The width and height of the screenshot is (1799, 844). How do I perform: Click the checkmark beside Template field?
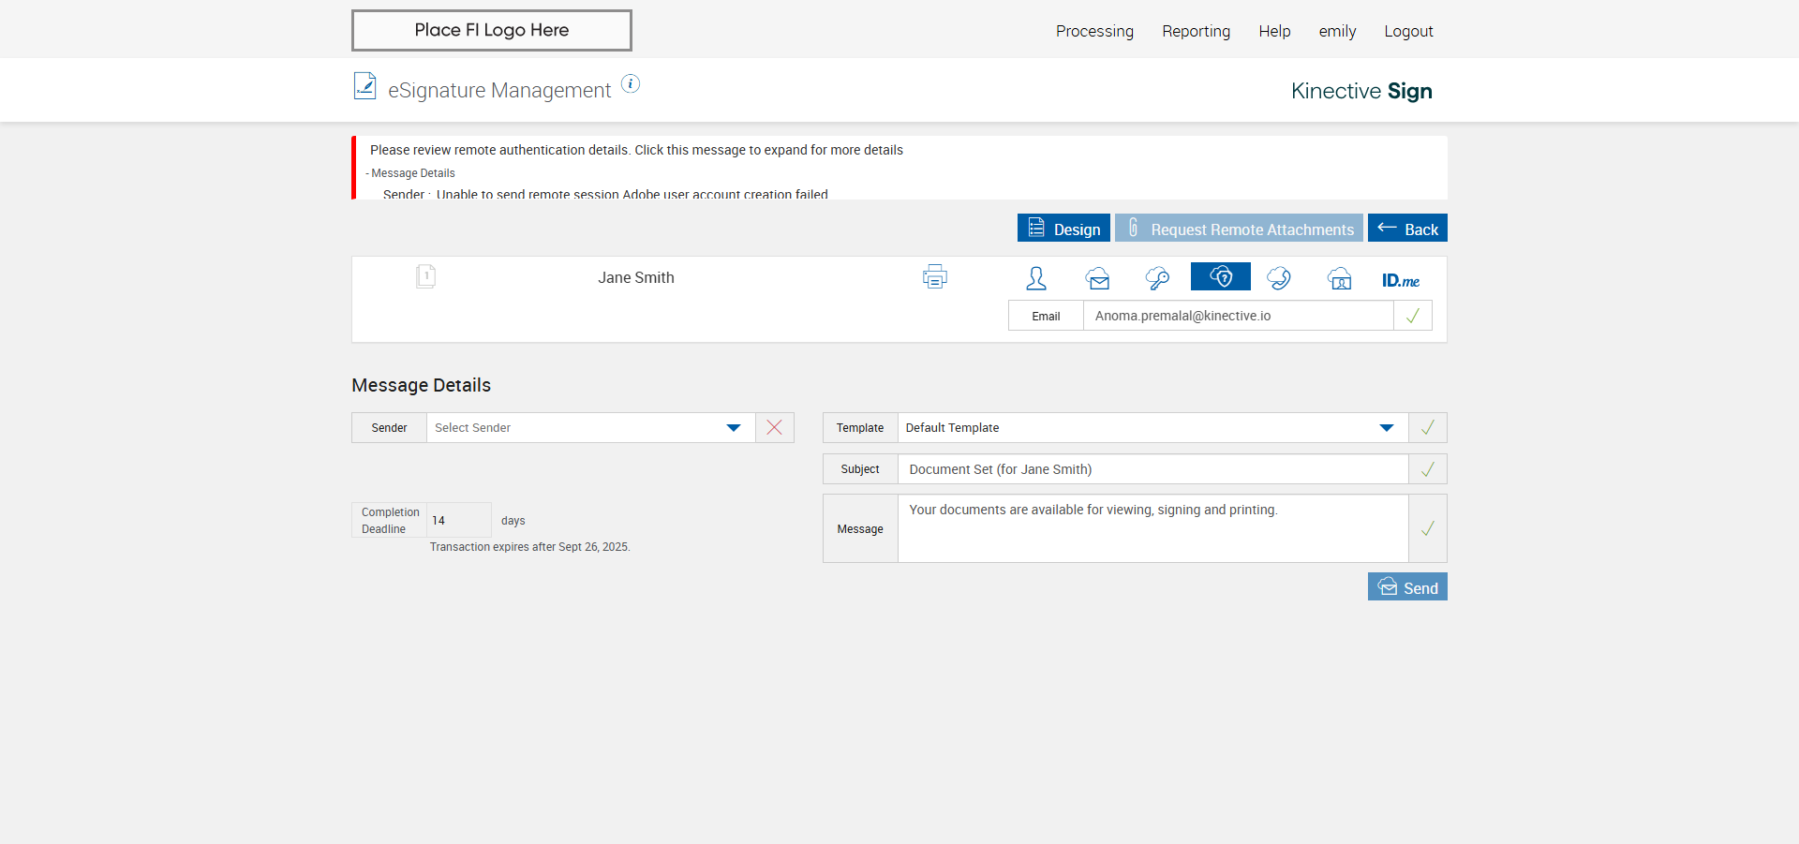1428,427
